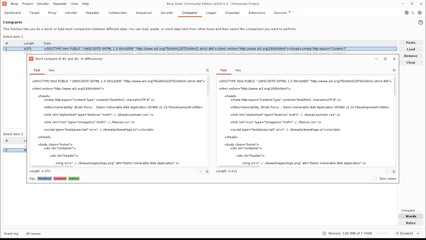Open the Repeater menu in menu bar

(60, 4)
